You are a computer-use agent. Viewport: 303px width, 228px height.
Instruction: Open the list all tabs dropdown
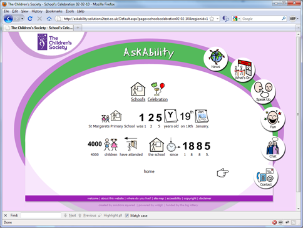(298, 27)
